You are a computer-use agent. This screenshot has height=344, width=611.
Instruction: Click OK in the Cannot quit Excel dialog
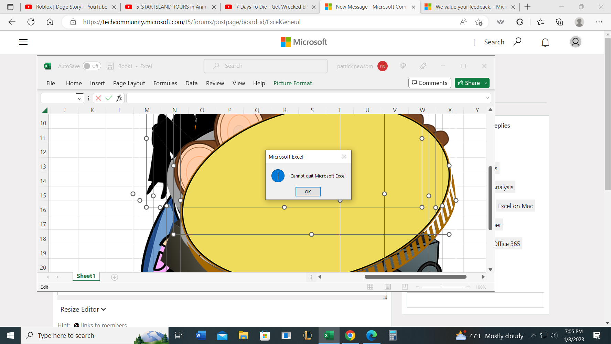click(x=308, y=192)
